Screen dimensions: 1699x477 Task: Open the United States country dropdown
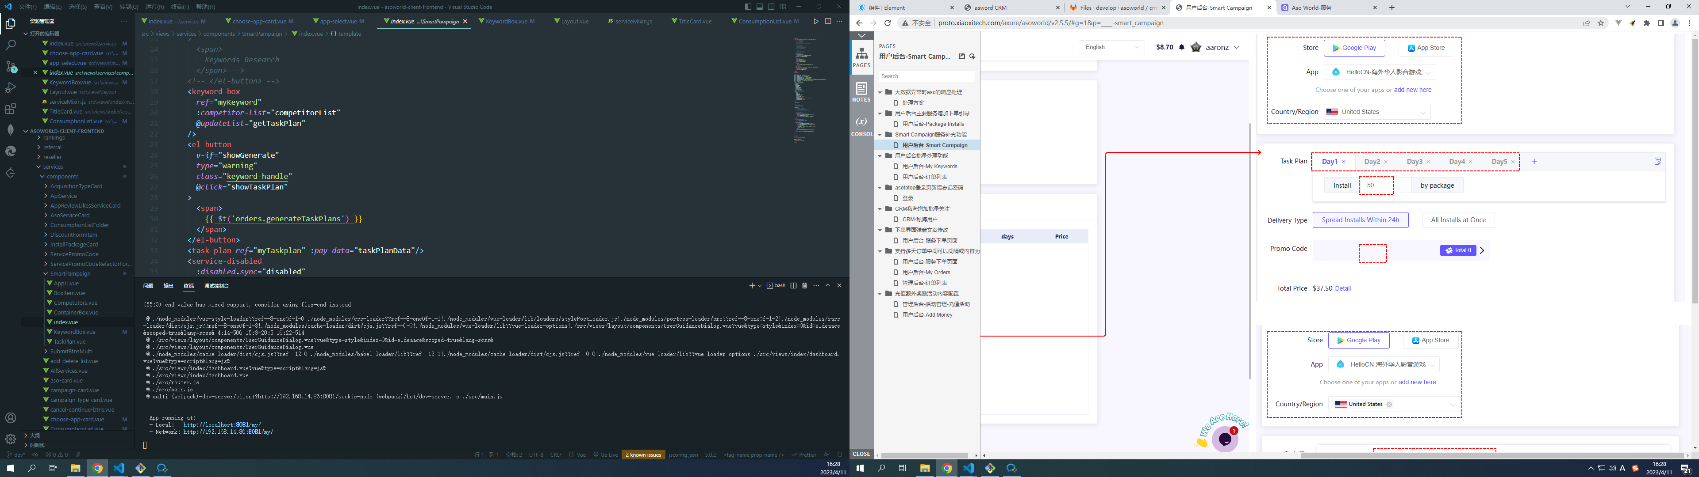tap(1376, 112)
